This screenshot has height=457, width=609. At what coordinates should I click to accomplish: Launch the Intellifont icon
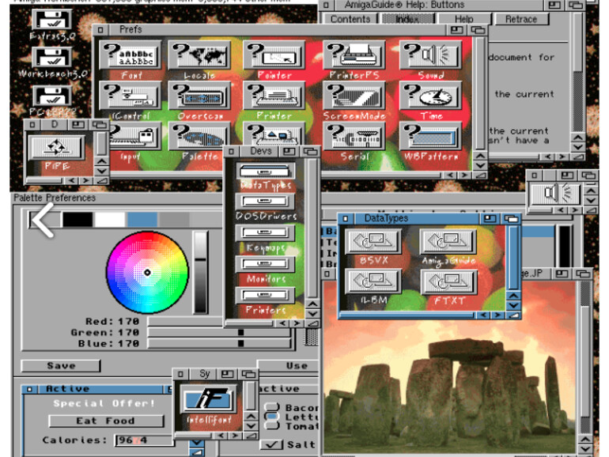coord(209,398)
